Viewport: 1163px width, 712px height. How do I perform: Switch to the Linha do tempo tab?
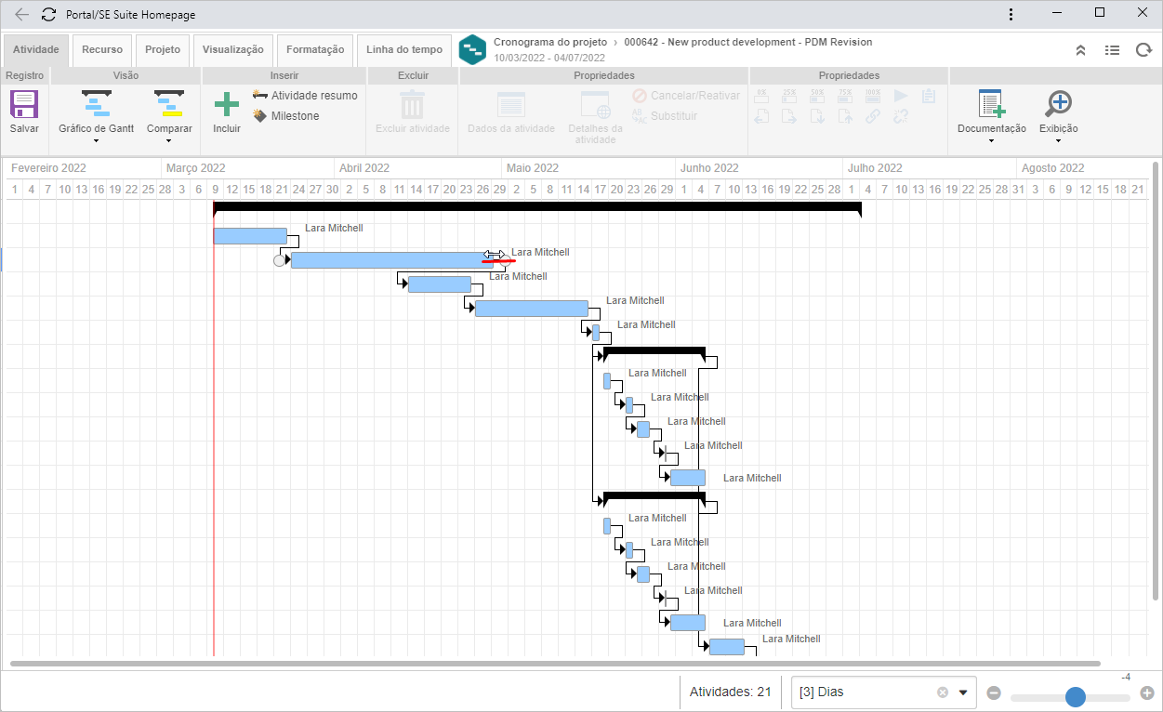click(404, 50)
